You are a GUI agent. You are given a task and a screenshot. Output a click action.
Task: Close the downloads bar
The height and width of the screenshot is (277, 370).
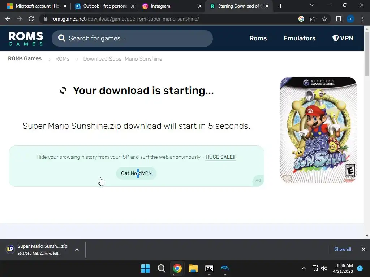[x=363, y=249]
